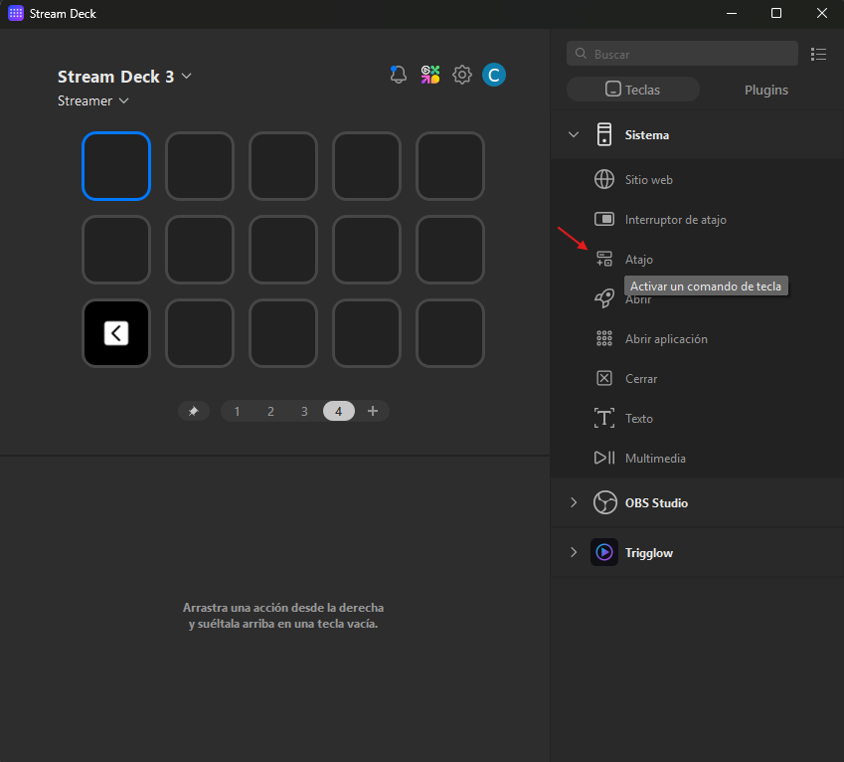Click the Abrir rocket icon
Image resolution: width=844 pixels, height=762 pixels.
[604, 298]
